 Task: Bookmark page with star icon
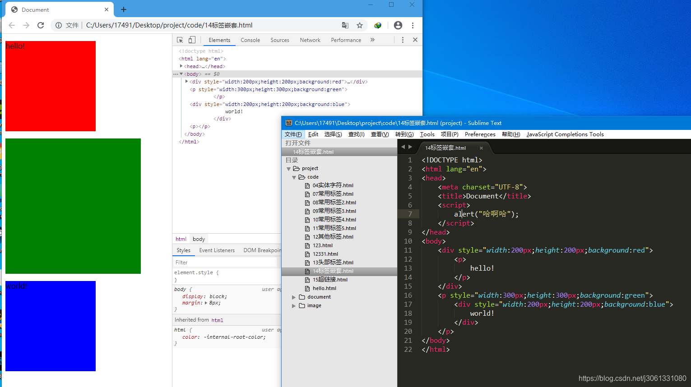coord(360,25)
